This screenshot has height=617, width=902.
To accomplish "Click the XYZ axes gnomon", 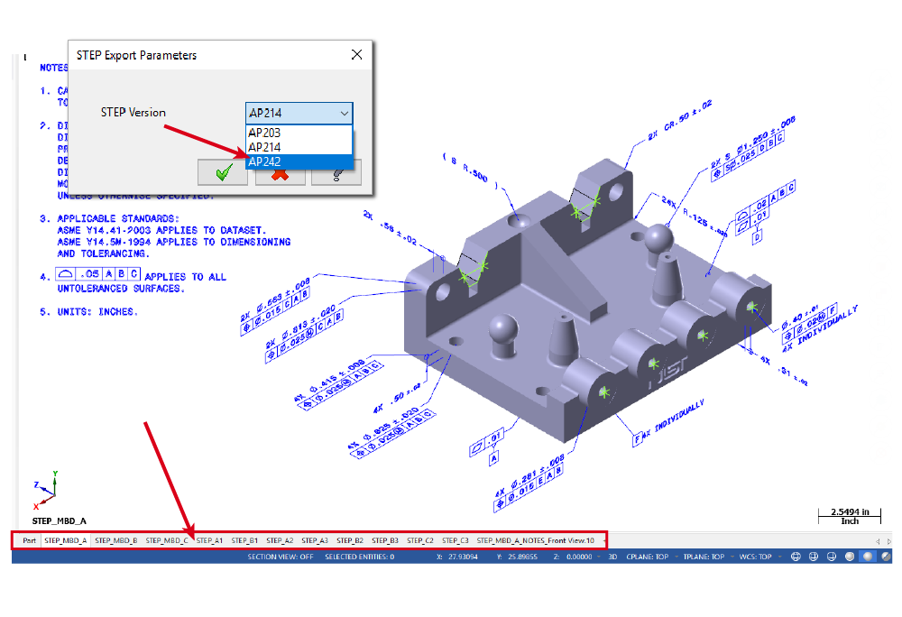I will pyautogui.click(x=45, y=491).
